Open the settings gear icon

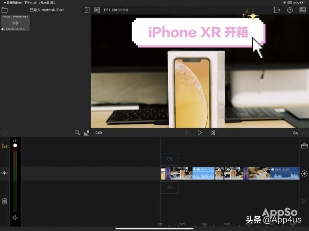(290, 10)
